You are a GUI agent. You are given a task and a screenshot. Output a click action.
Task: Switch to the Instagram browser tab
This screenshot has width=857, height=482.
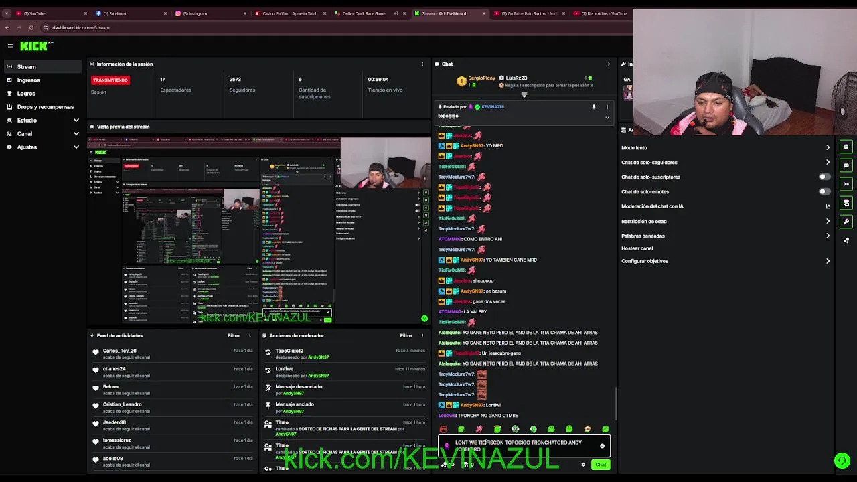click(x=210, y=13)
